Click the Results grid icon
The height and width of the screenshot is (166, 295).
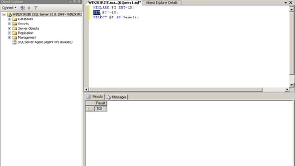pos(88,96)
